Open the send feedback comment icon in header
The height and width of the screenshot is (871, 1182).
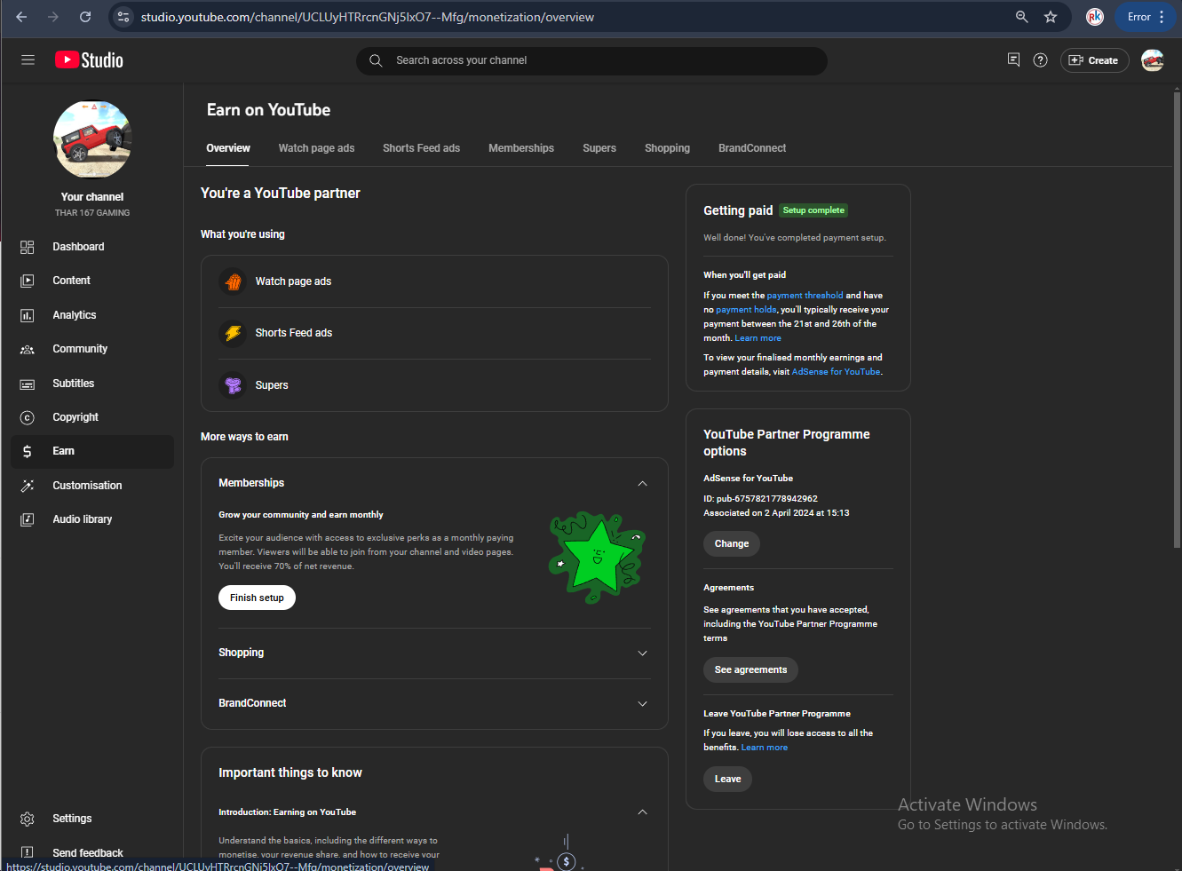(x=1013, y=60)
